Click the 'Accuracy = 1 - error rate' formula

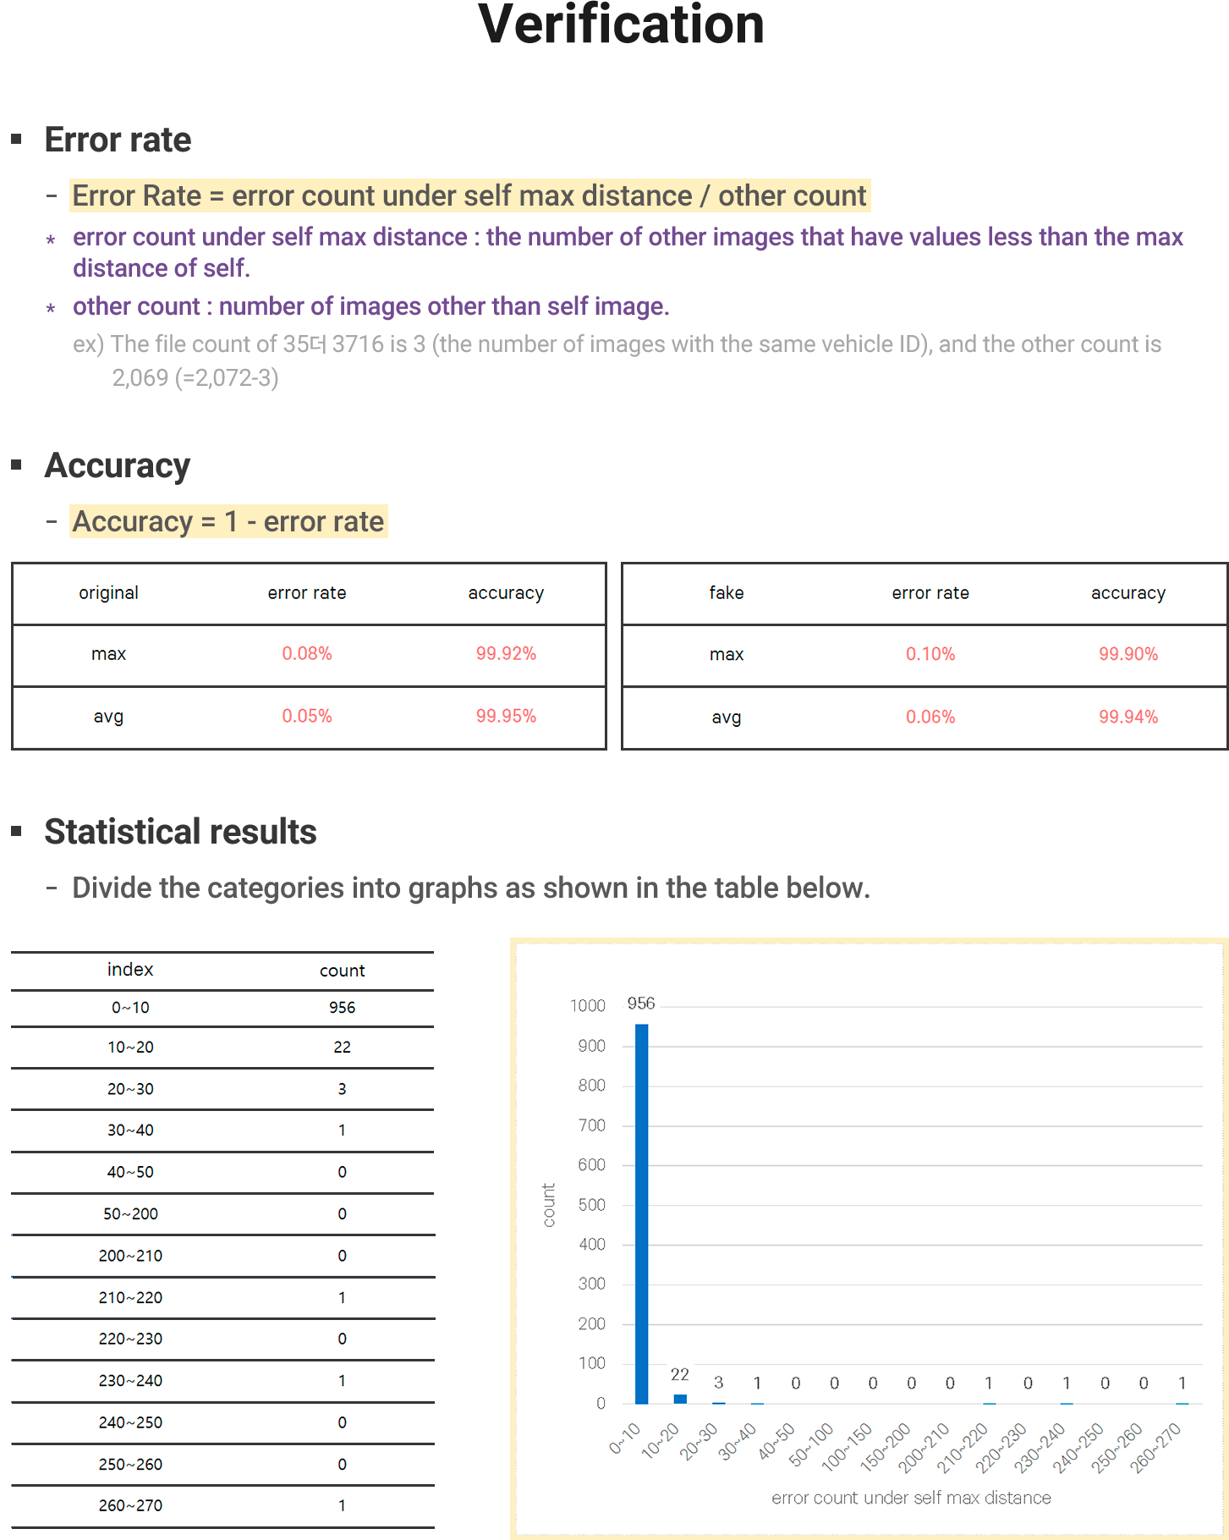tap(228, 521)
